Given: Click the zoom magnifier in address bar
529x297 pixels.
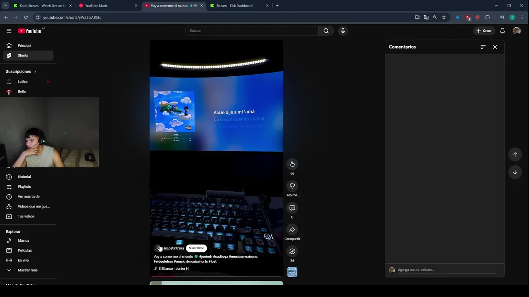Looking at the screenshot, I should click(435, 17).
